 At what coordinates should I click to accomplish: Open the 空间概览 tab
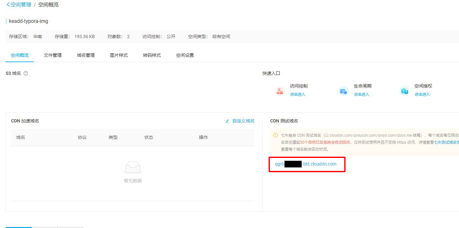20,55
